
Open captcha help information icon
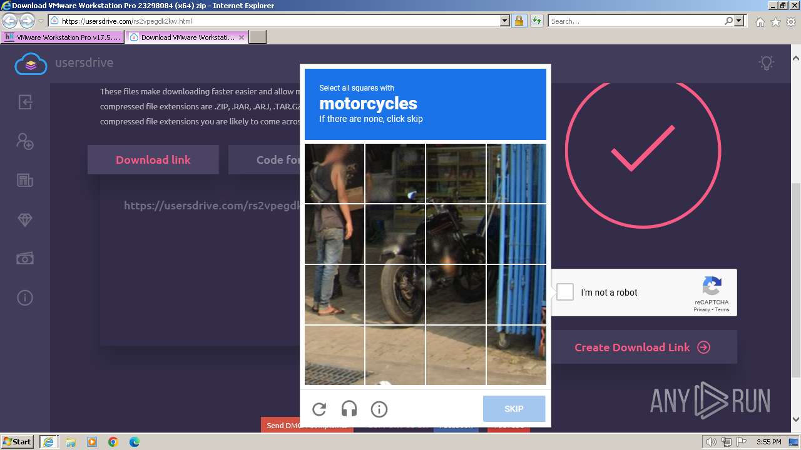tap(379, 409)
